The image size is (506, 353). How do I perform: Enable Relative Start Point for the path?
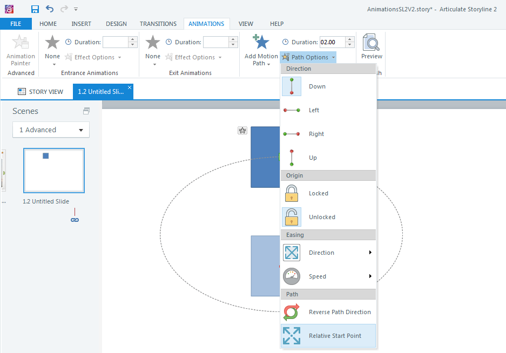coord(328,335)
